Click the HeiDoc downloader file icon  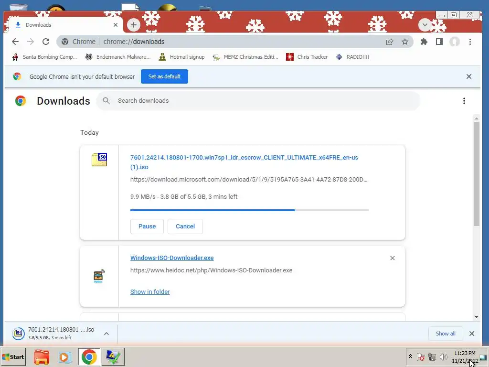[99, 276]
